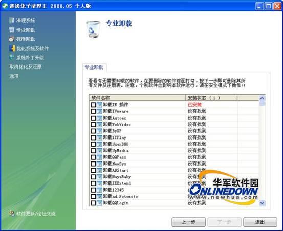Click icon beside 卸载MayaBaby
Image resolution: width=283 pixels, height=231 pixels.
pyautogui.click(x=99, y=177)
